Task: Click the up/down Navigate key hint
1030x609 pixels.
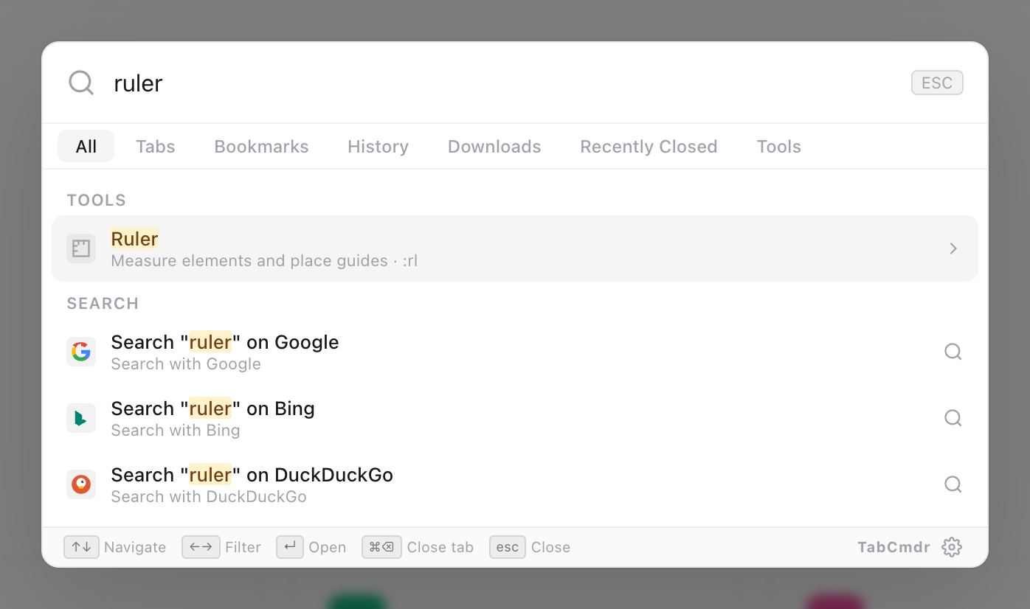Action: tap(81, 547)
